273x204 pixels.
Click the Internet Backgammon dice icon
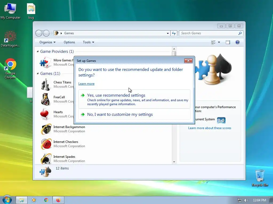click(x=46, y=129)
